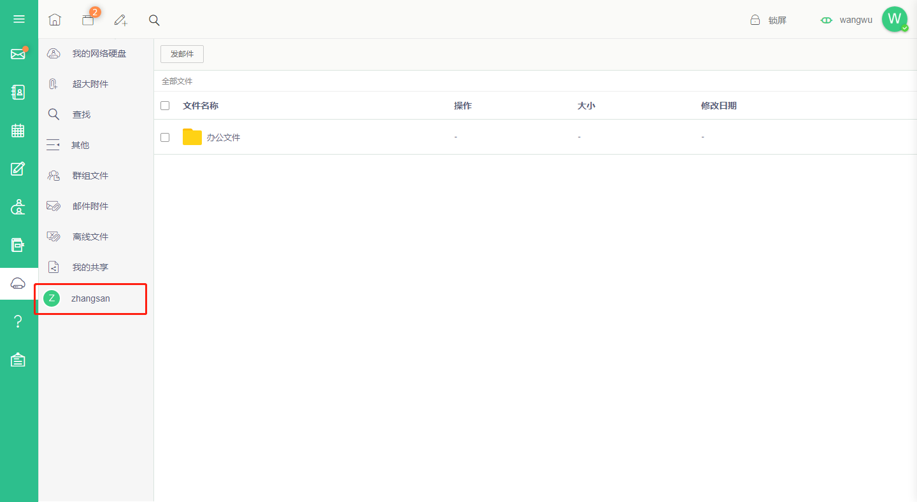Click the search magnifier in top toolbar
Screen dimensions: 917x502
tap(154, 20)
